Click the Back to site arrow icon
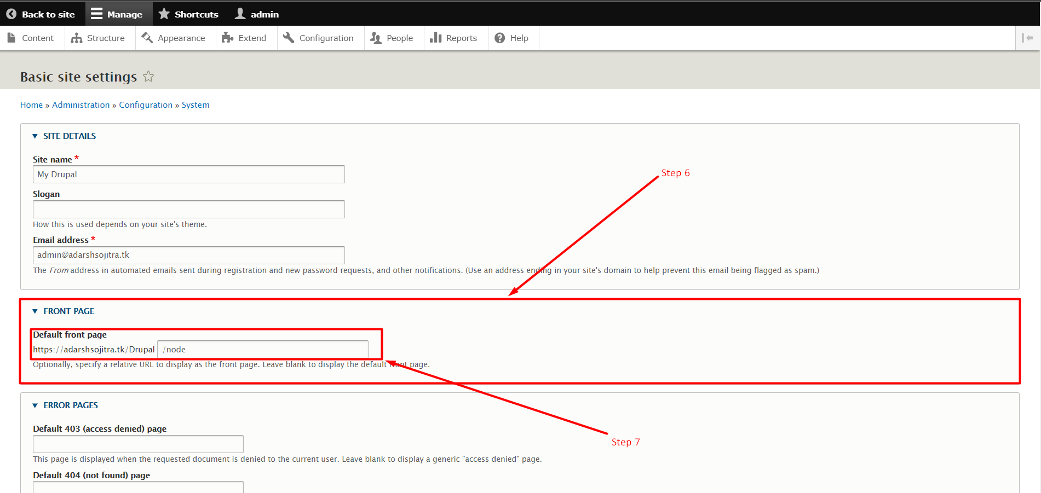Image resolution: width=1041 pixels, height=493 pixels. pyautogui.click(x=11, y=14)
